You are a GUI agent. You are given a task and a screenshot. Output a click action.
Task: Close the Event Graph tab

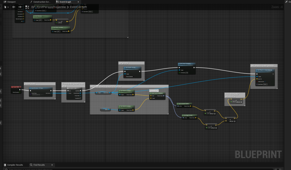pos(78,2)
